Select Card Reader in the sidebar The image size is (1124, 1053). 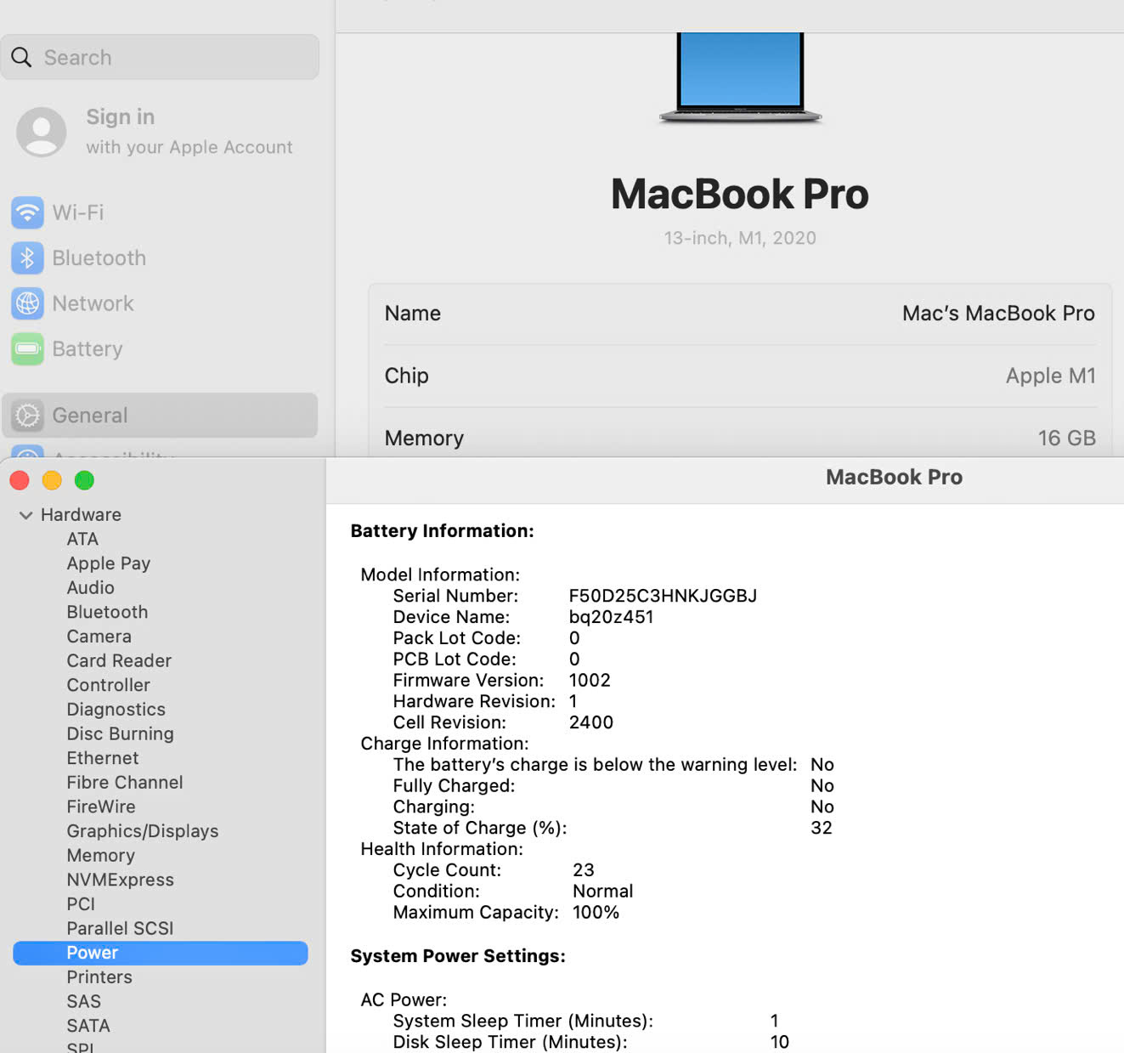119,661
